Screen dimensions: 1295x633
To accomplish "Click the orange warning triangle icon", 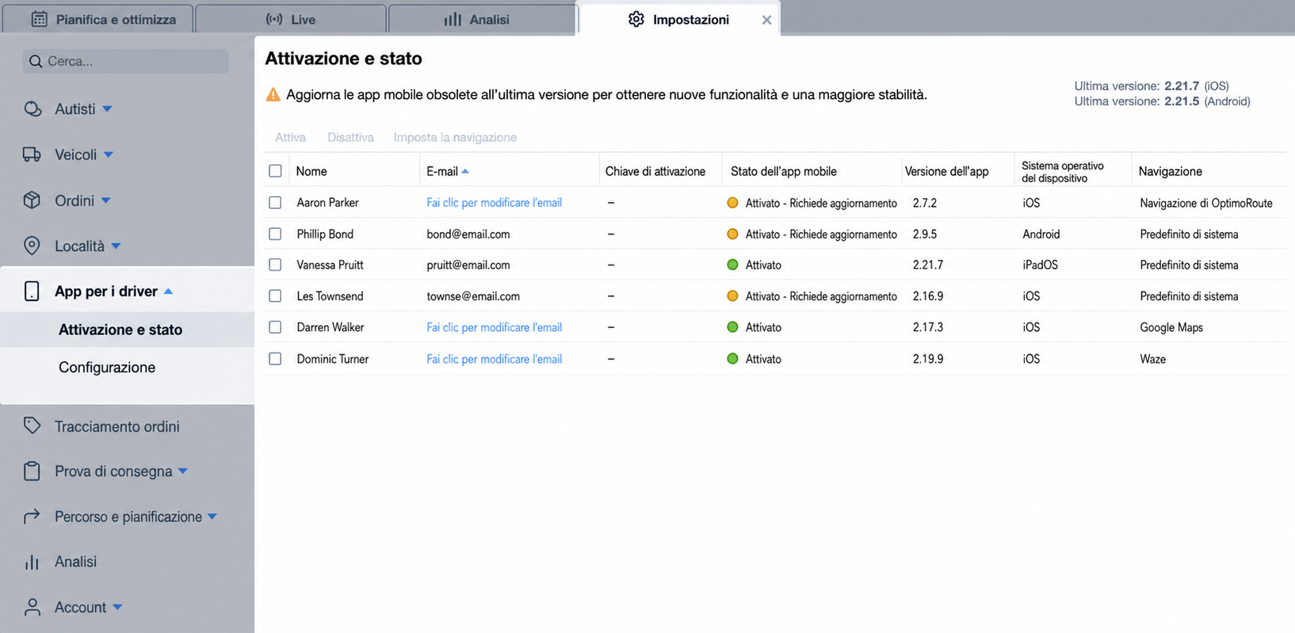I will coord(273,95).
